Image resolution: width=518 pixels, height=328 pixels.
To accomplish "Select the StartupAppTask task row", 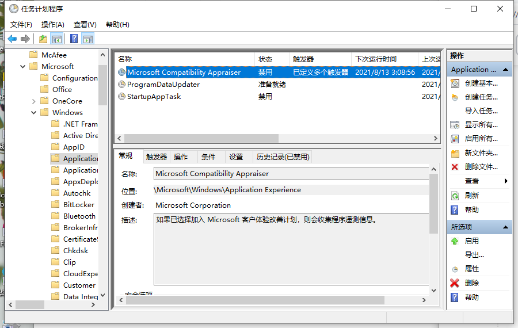I will click(277, 97).
